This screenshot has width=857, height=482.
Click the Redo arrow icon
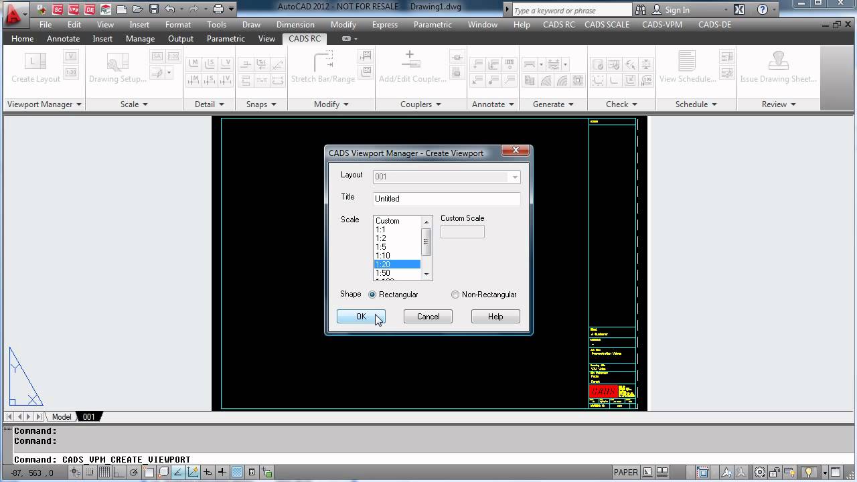click(x=194, y=9)
